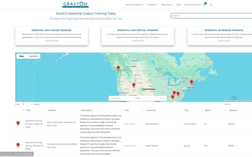
Task: Click 'Essential Training - Quincy, MA' title text
Action: click(x=34, y=146)
